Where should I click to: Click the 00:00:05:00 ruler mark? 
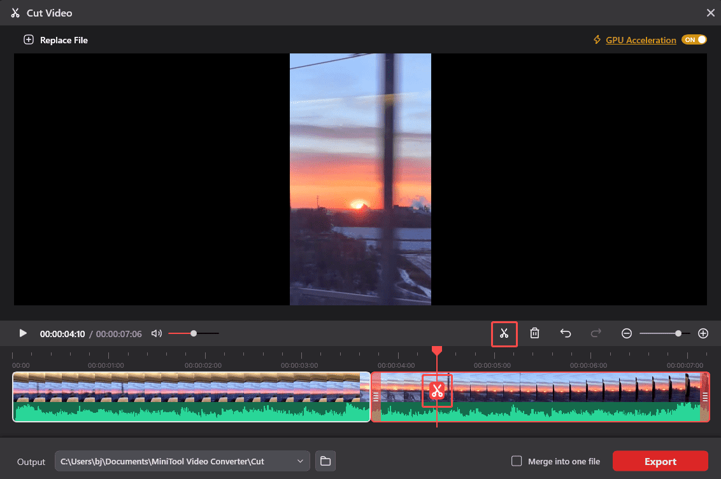click(x=492, y=366)
